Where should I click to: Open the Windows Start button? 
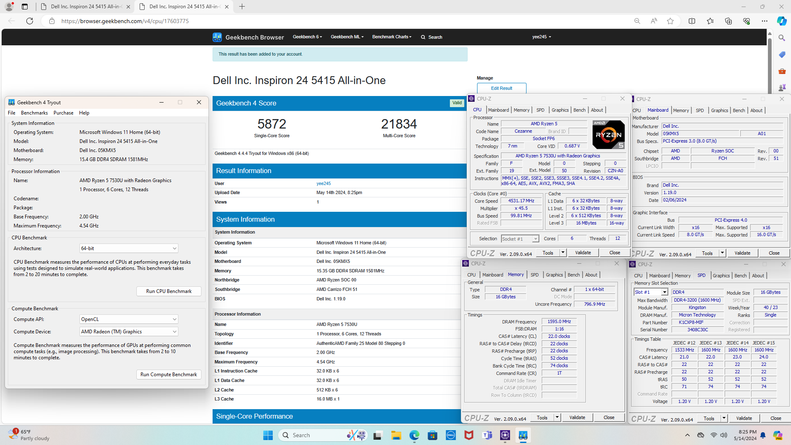point(268,435)
